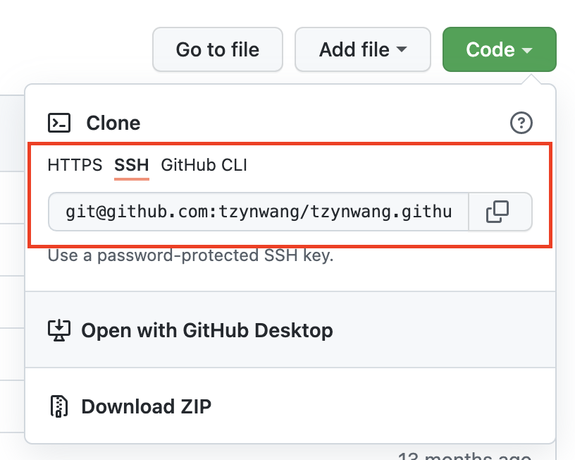575x460 pixels.
Task: Click the terminal icon beside Clone
Action: (60, 122)
